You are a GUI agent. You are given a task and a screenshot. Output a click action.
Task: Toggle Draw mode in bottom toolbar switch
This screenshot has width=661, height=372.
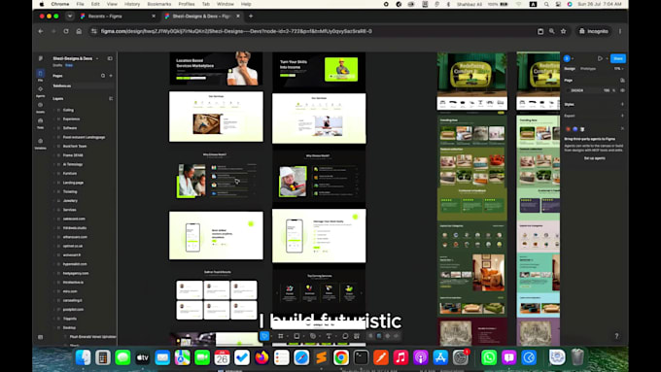coord(371,336)
